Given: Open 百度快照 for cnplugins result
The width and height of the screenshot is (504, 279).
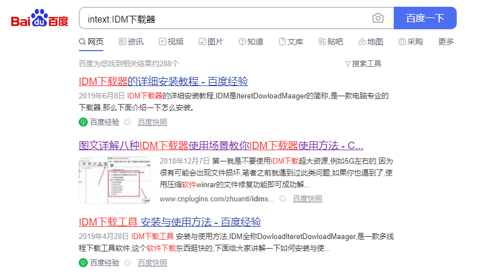Looking at the screenshot, I should 307,199.
